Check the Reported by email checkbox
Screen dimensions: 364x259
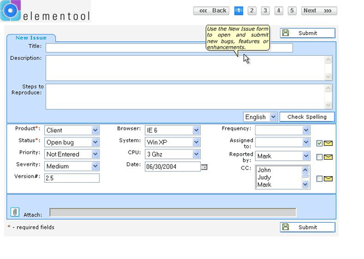click(x=320, y=157)
